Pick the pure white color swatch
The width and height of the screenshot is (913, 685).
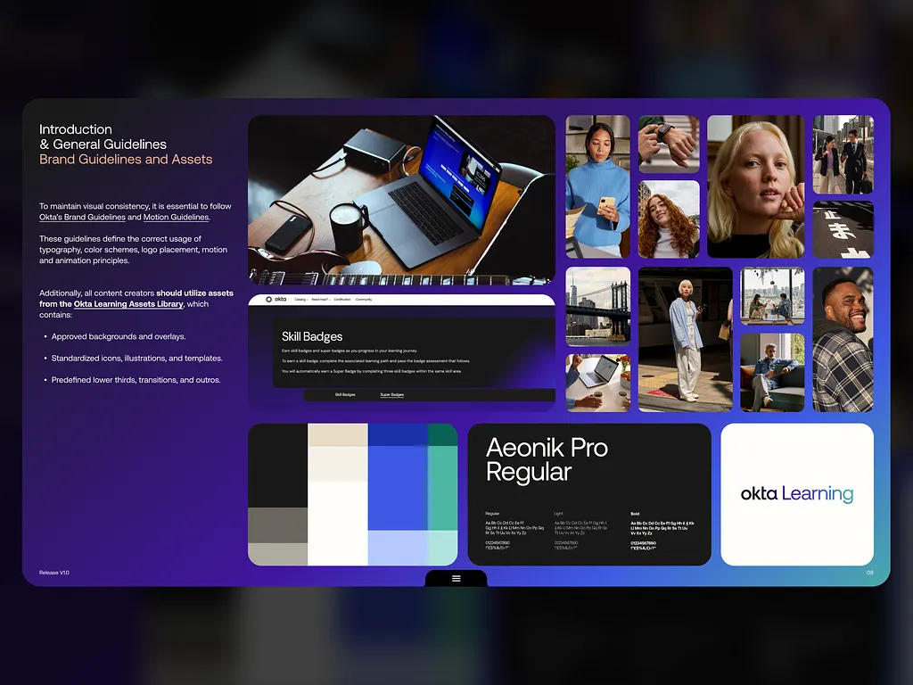click(x=337, y=523)
